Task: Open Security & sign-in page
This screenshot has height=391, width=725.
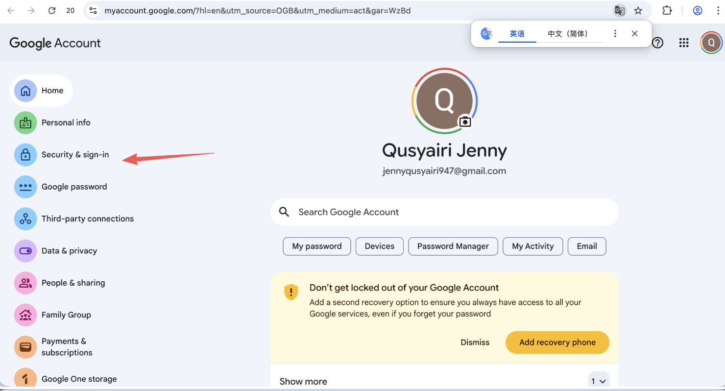Action: click(x=75, y=155)
